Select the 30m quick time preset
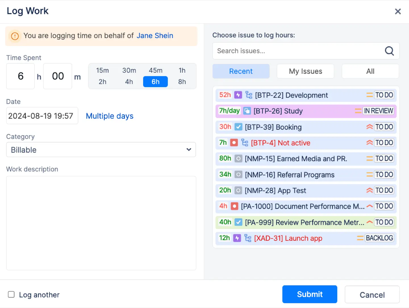 coord(129,70)
